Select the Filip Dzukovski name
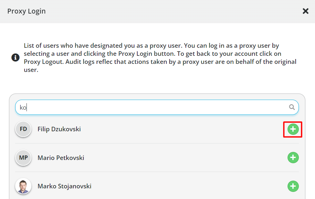Image resolution: width=315 pixels, height=199 pixels. pyautogui.click(x=59, y=129)
